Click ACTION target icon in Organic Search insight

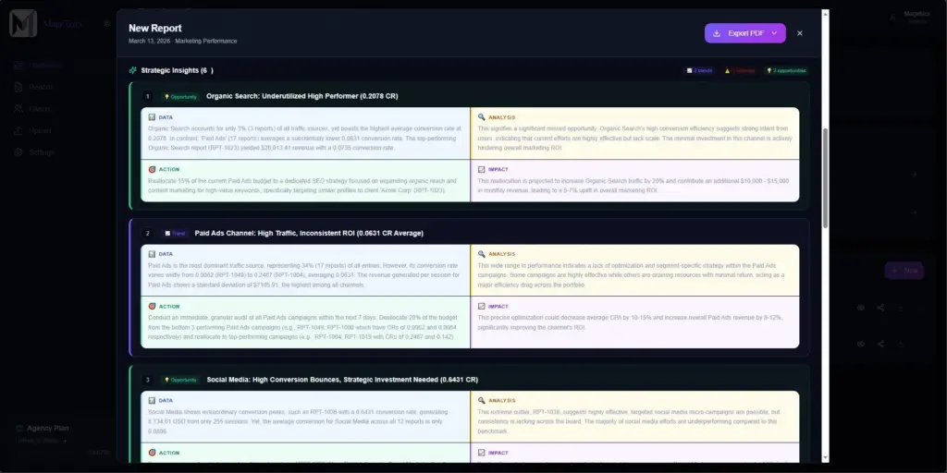[153, 170]
